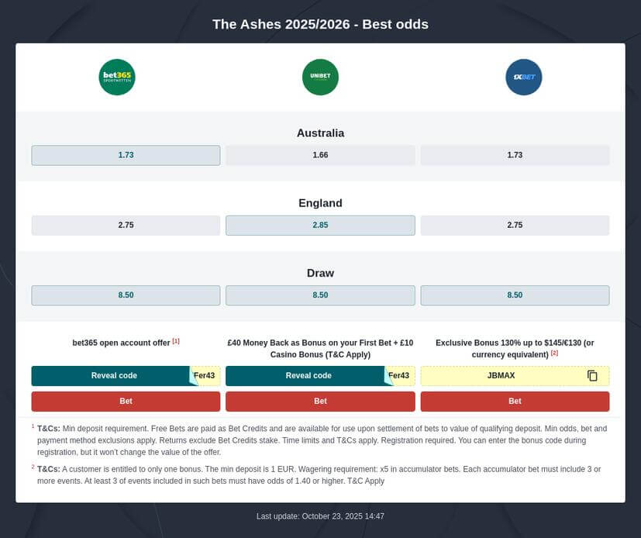
Task: Click the Unibet bookmaker logo
Action: tap(320, 78)
